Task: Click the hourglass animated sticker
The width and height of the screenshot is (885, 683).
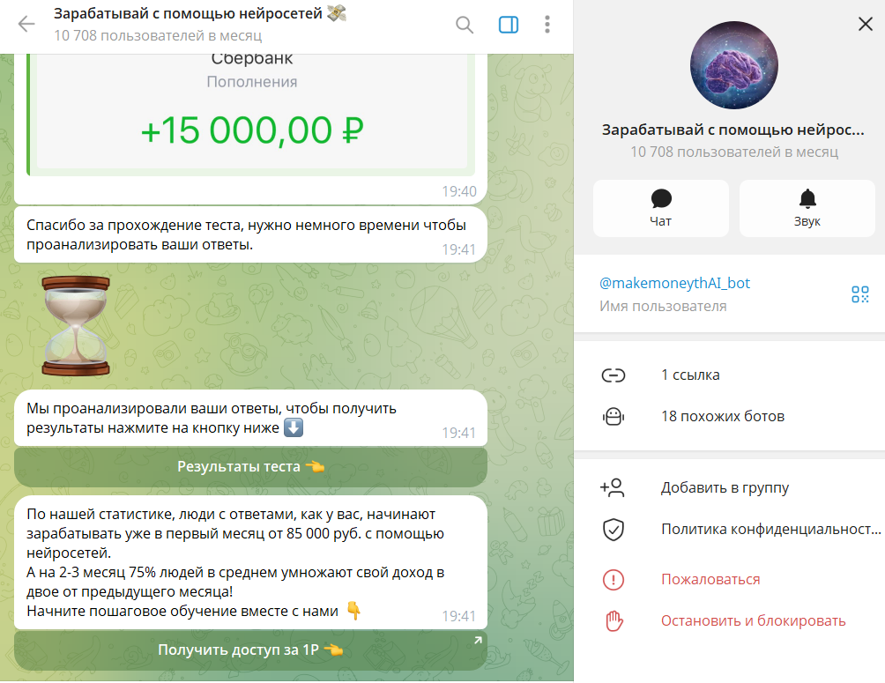Action: (x=76, y=326)
